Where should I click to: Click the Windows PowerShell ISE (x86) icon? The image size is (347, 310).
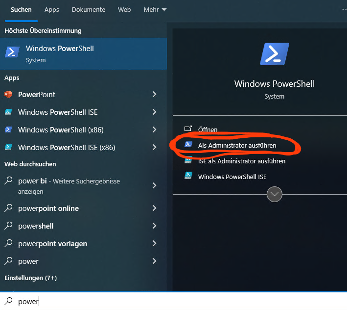(8, 147)
